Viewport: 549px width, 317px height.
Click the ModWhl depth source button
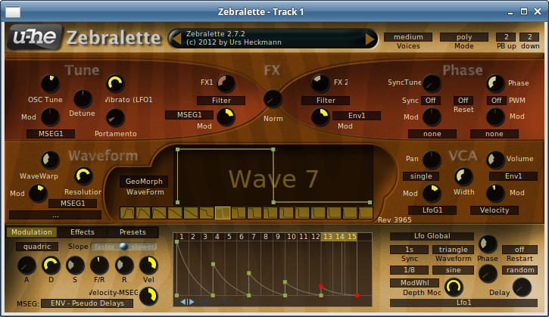414,283
